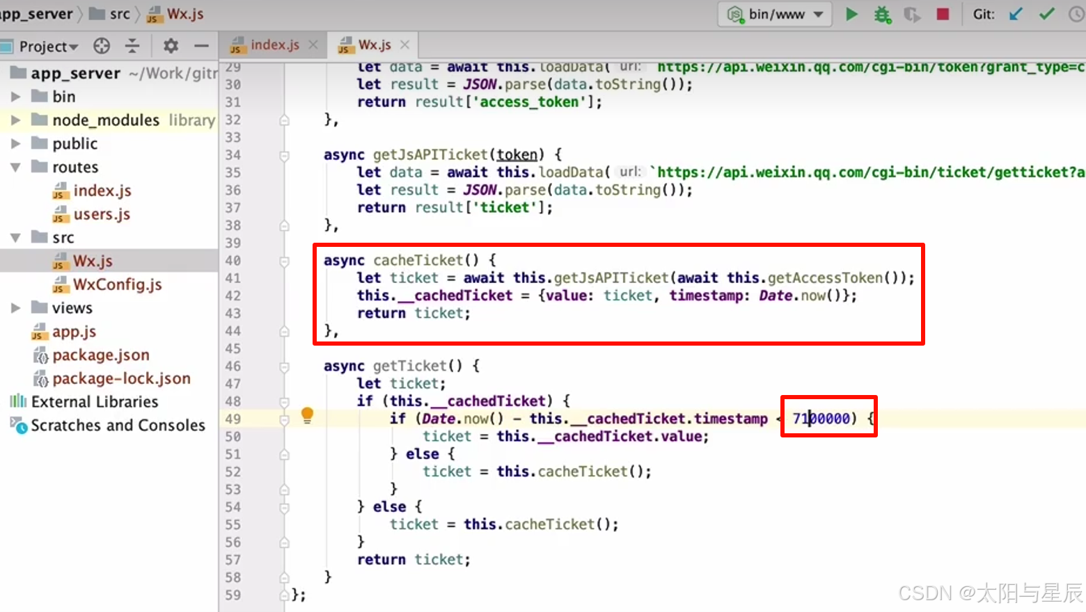Image resolution: width=1086 pixels, height=612 pixels.
Task: Close the Wx.js tab
Action: (x=404, y=45)
